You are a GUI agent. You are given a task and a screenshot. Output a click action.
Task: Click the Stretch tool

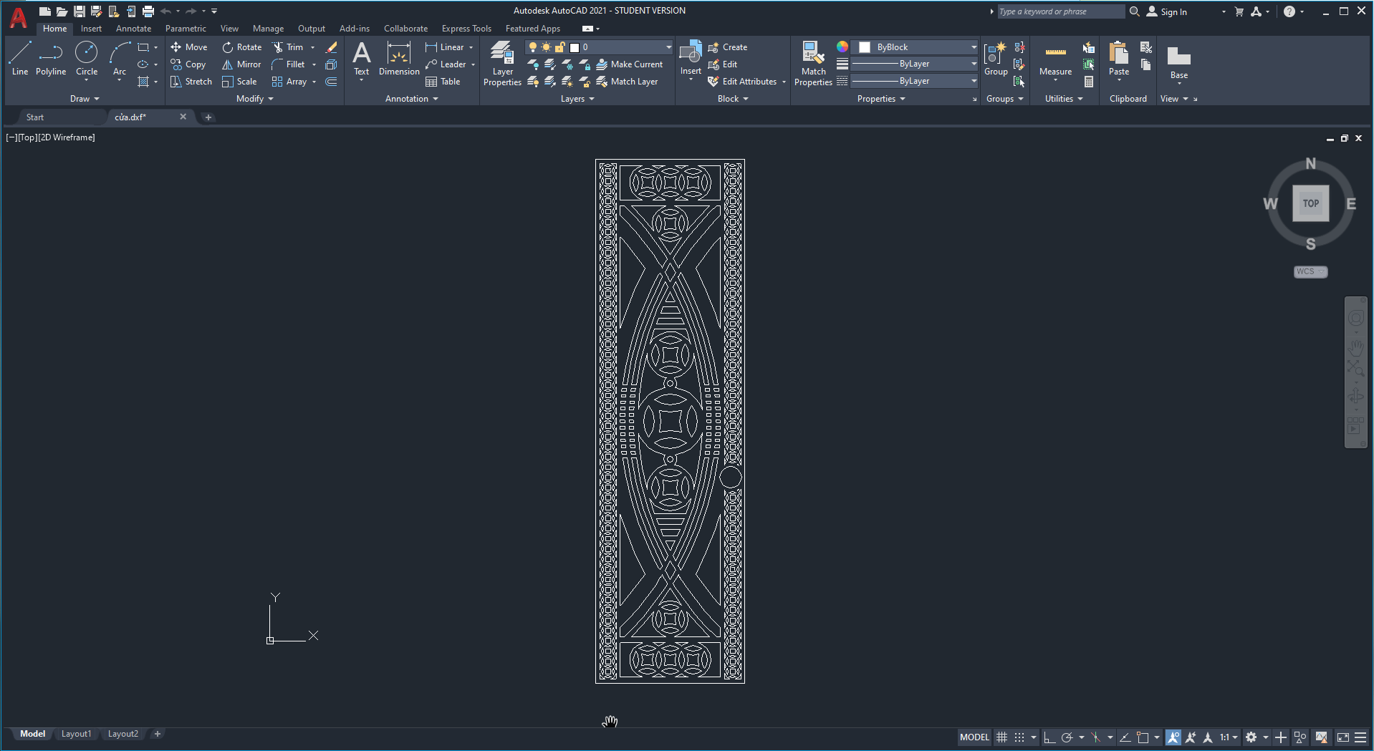(x=191, y=82)
